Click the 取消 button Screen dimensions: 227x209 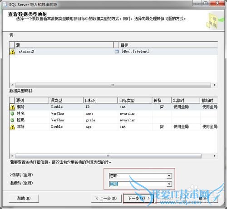[202, 198]
